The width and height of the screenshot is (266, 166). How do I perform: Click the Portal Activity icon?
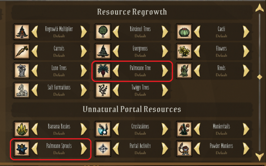[x=103, y=148]
